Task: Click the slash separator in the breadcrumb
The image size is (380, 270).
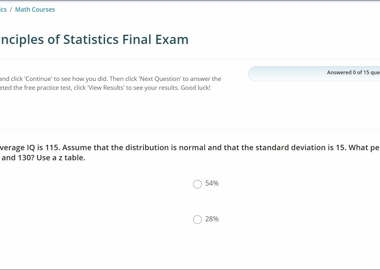Action: tap(11, 9)
